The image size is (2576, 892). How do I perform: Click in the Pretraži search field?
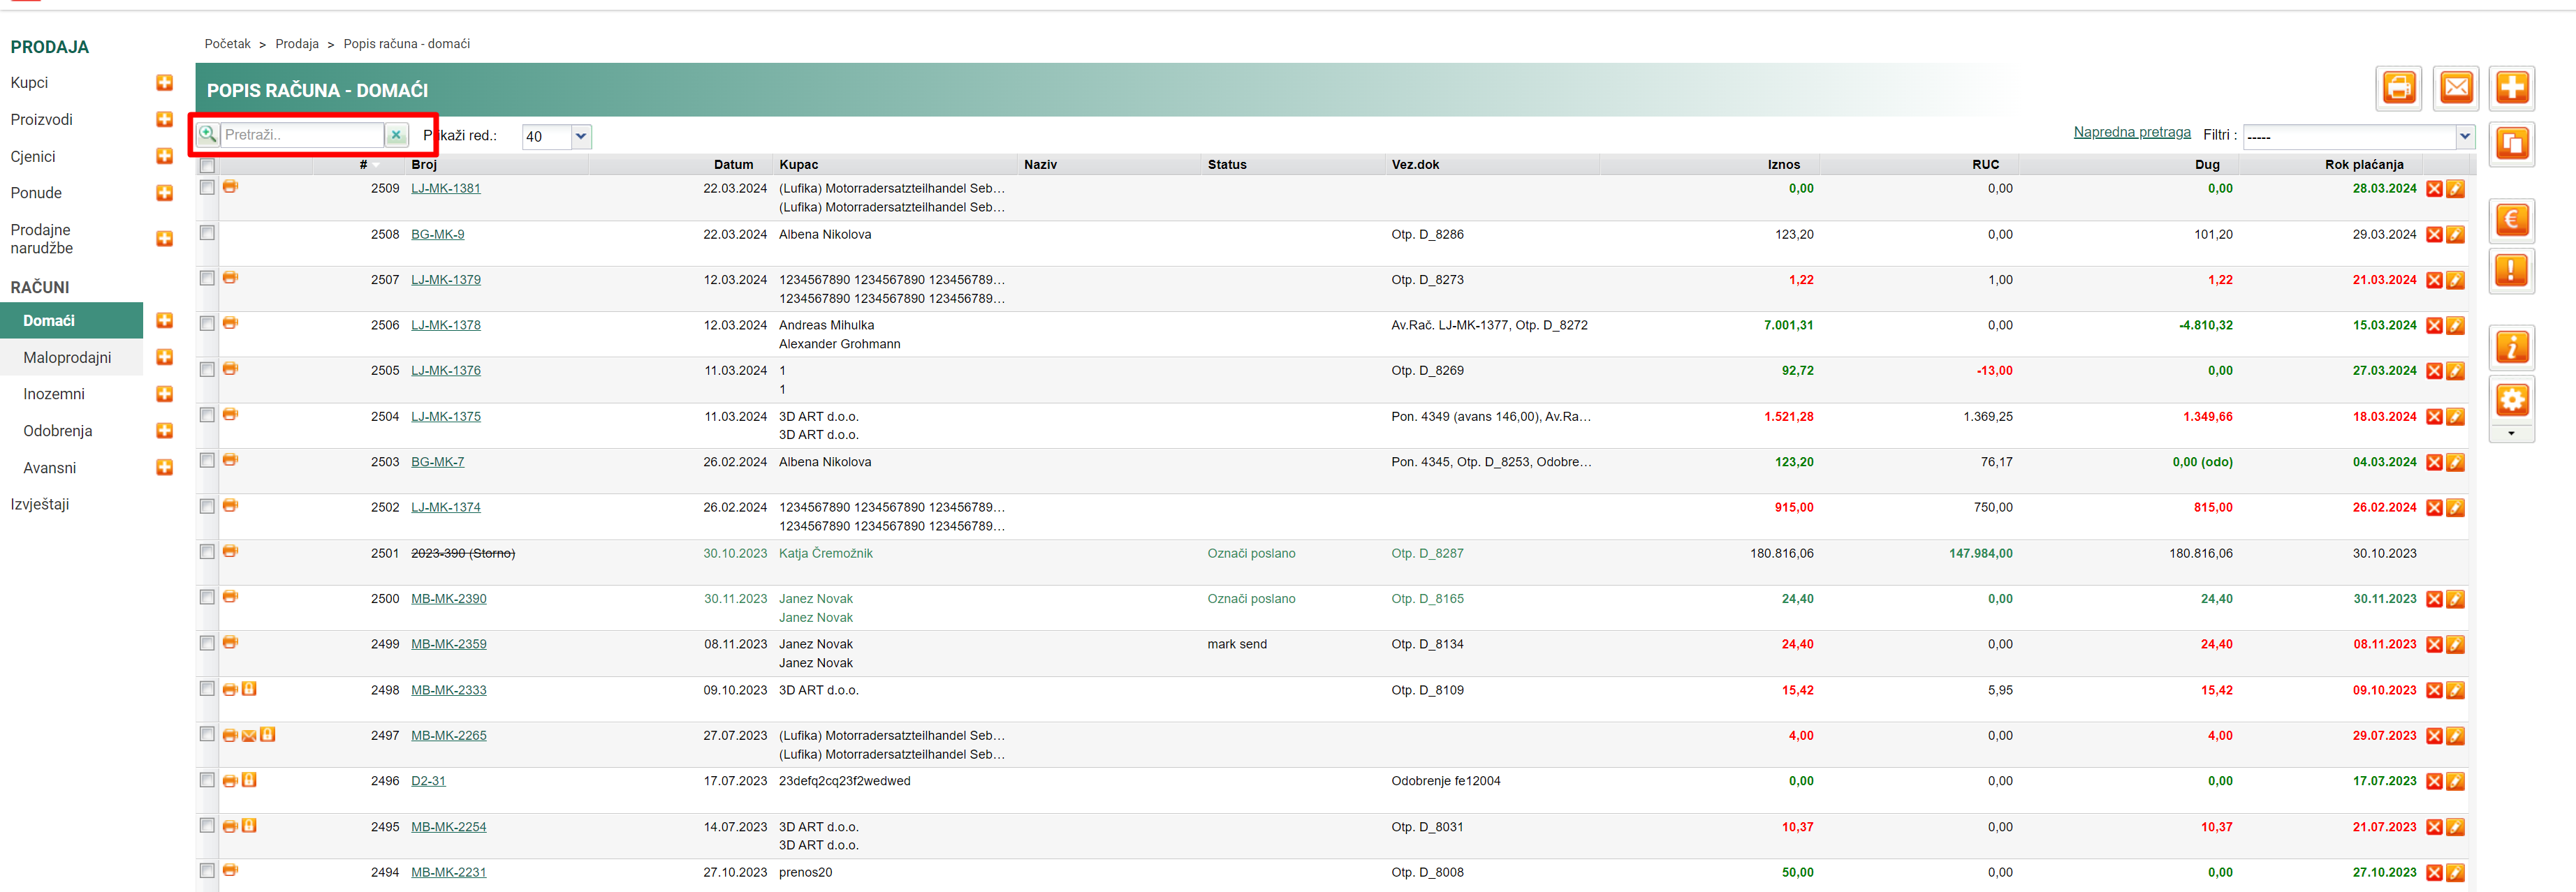(300, 135)
